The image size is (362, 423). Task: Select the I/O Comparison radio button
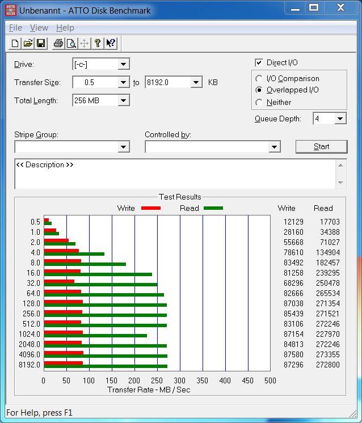pyautogui.click(x=259, y=79)
